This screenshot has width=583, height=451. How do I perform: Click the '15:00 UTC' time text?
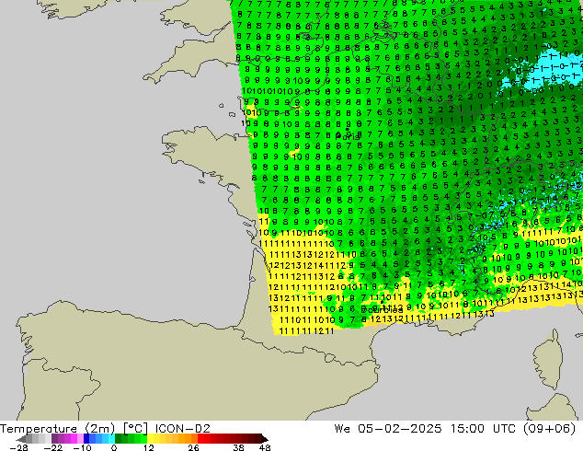(483, 429)
